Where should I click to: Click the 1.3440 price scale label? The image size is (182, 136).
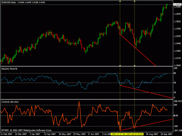point(177,43)
